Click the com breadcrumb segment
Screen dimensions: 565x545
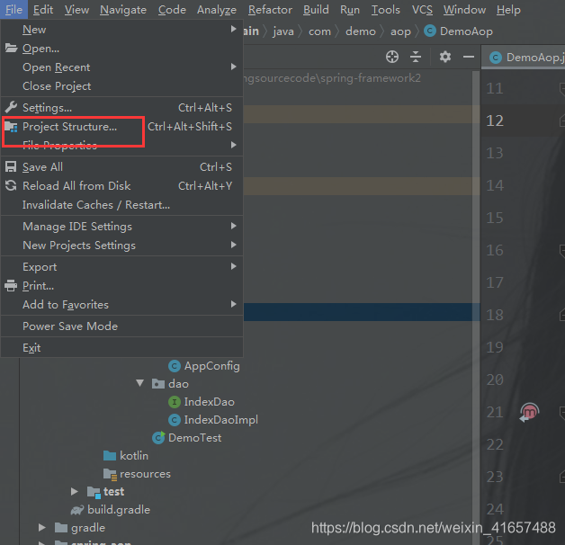tap(319, 31)
